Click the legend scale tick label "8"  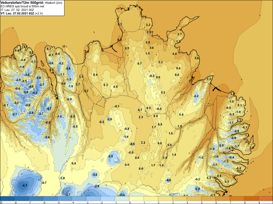pyautogui.click(x=245, y=202)
